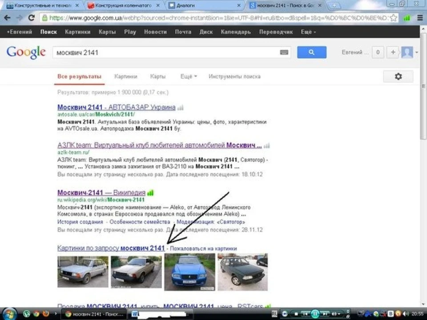Close the «Диалоги» browser tab
Image resolution: width=427 pixels, height=320 pixels.
point(239,5)
